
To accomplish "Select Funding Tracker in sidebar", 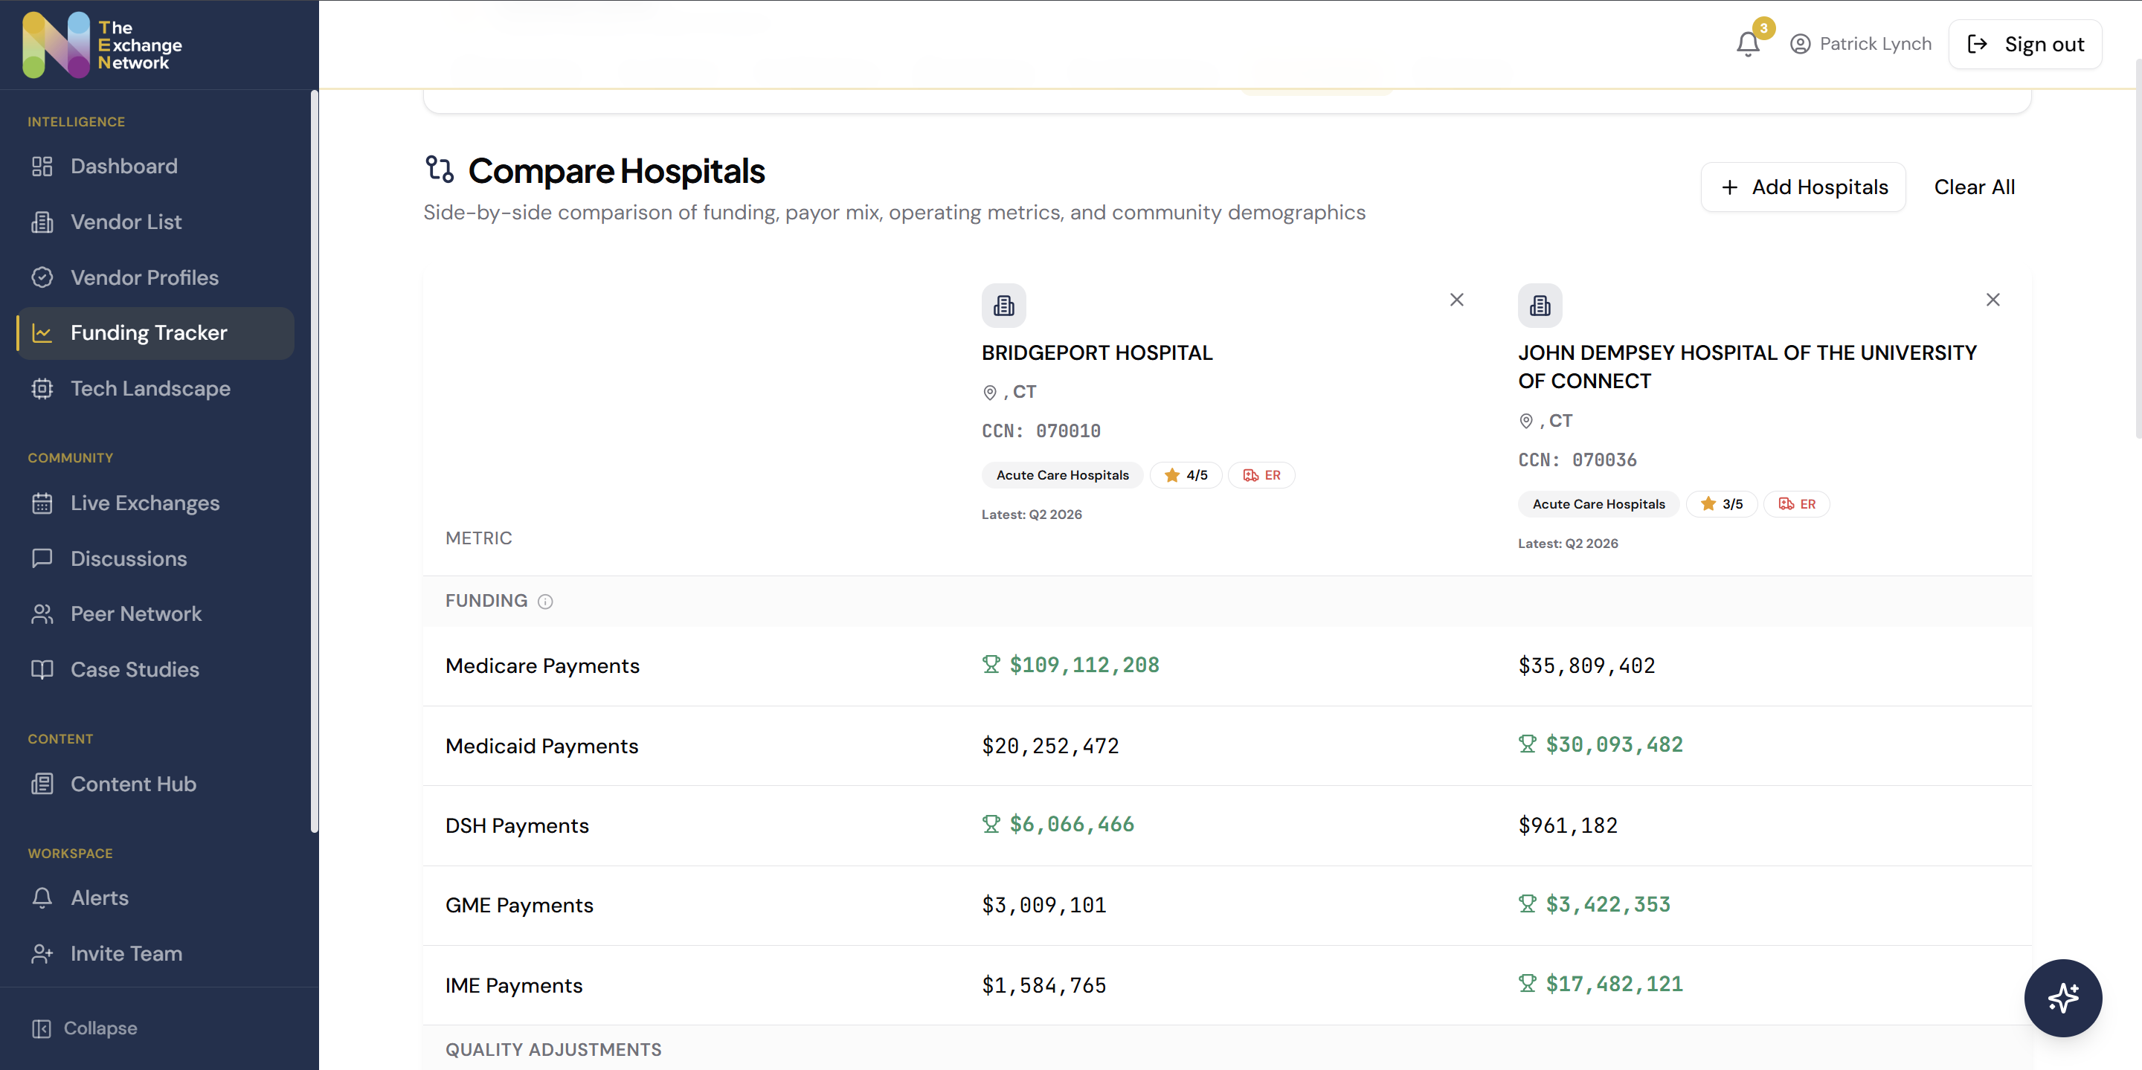I will point(155,333).
